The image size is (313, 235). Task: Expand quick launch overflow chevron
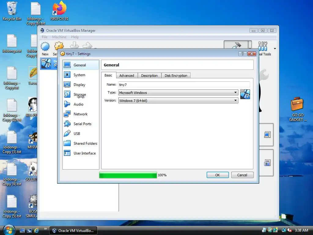pos(45,229)
